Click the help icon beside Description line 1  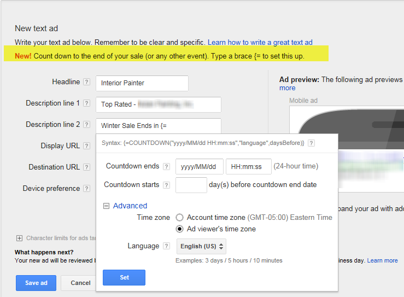click(x=86, y=103)
